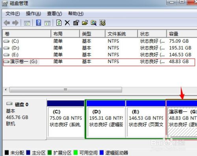
Task: Select the (D:) volume name in list
Action: pos(15,48)
